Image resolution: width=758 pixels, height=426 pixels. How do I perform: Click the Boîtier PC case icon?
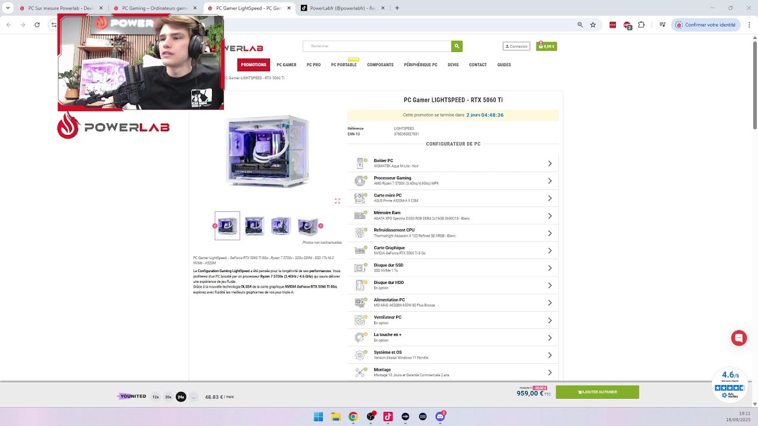pyautogui.click(x=360, y=163)
